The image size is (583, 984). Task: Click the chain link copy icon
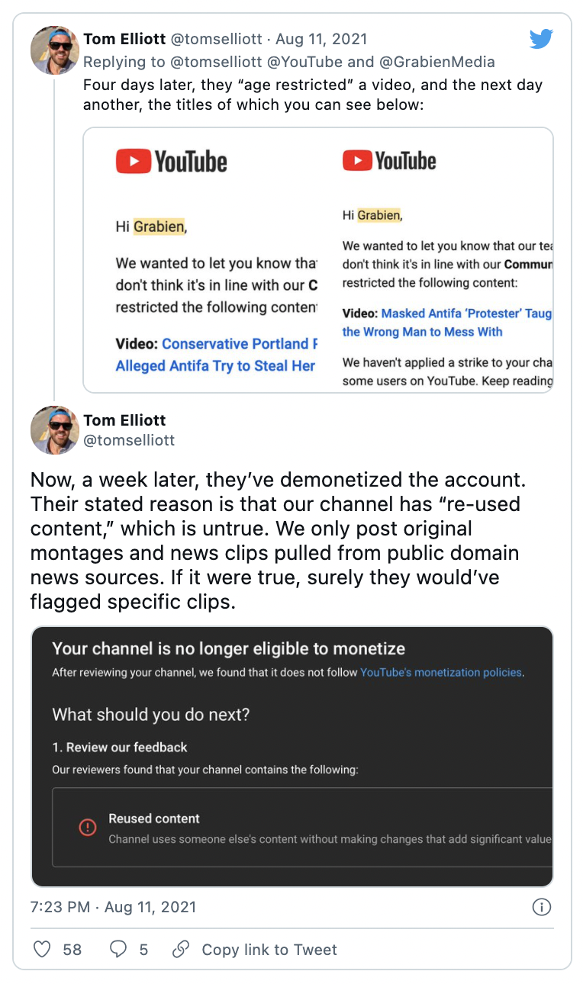(181, 950)
